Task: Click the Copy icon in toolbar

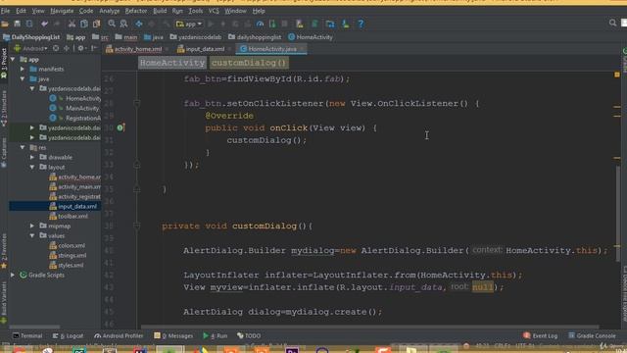Action: point(84,24)
